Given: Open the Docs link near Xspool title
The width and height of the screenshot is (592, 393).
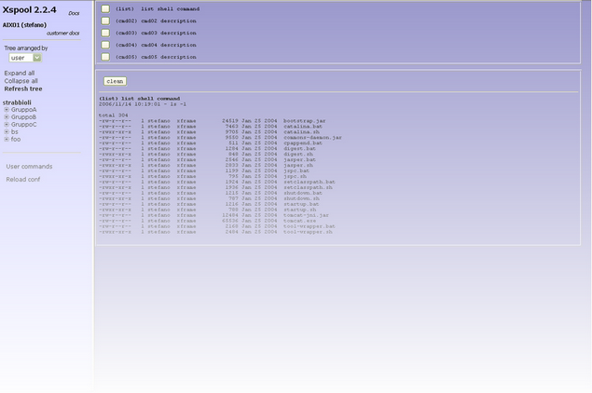Looking at the screenshot, I should (x=74, y=13).
